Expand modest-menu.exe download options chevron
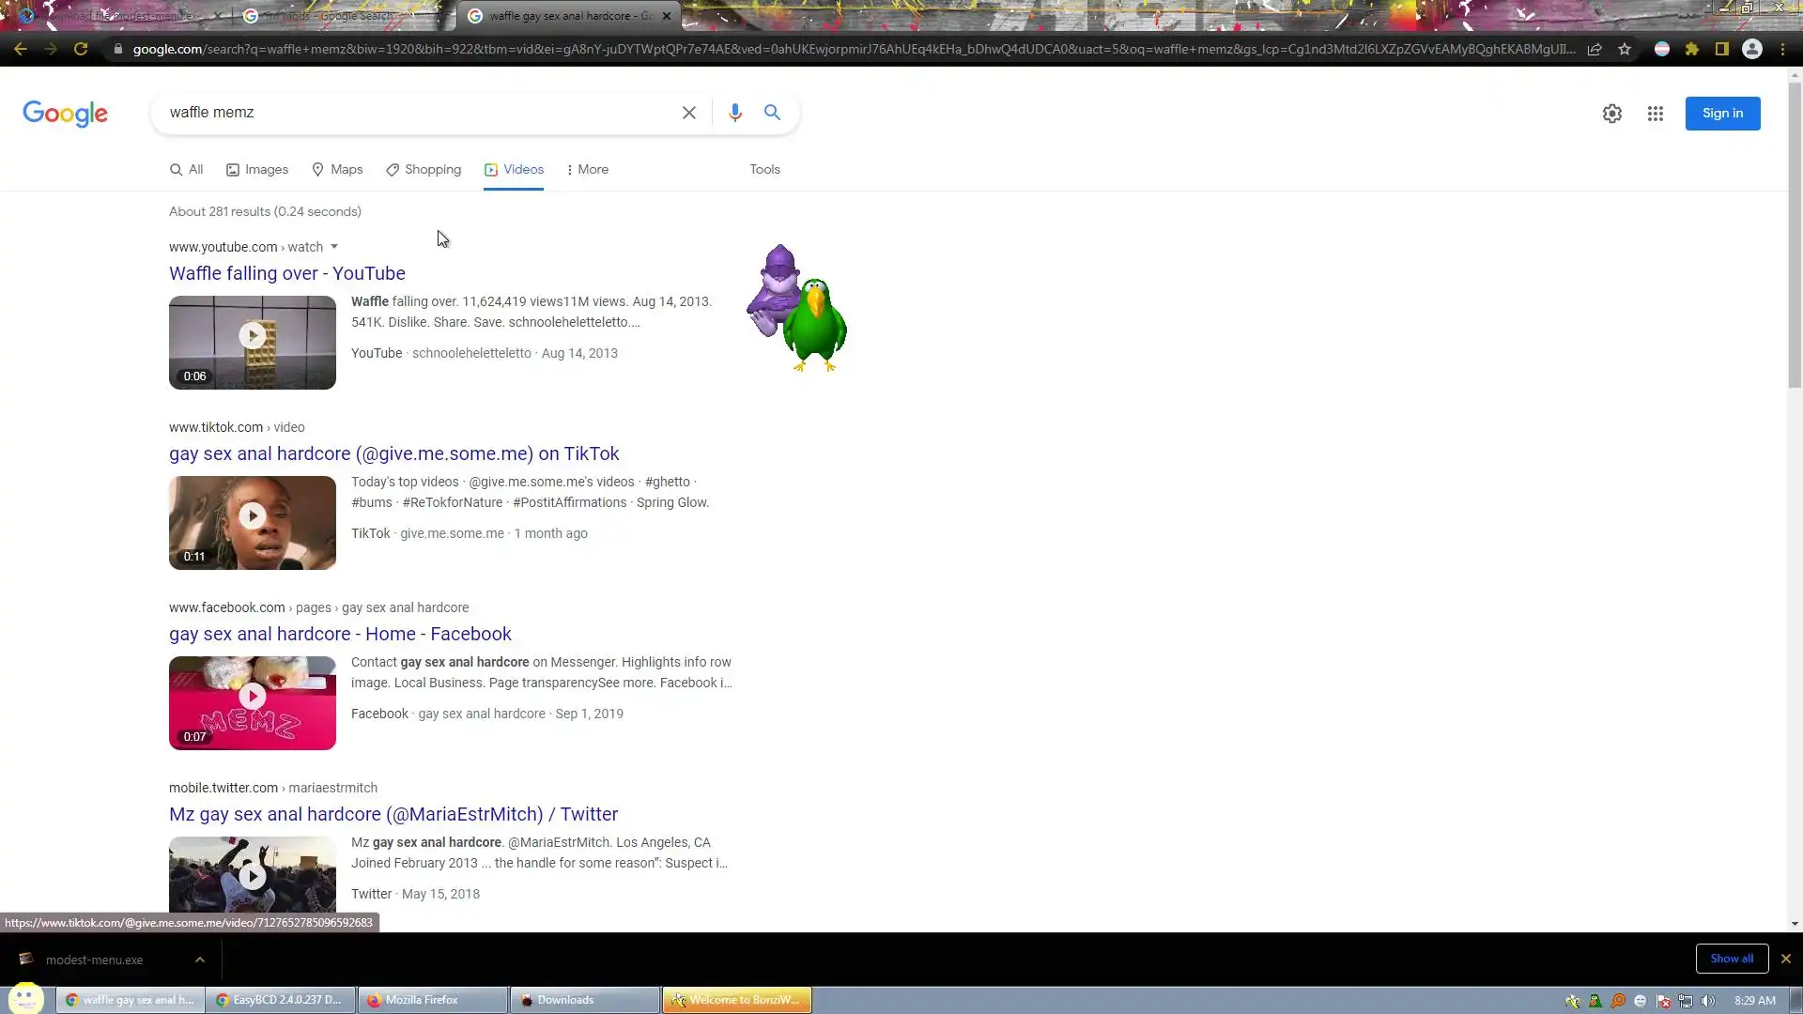Image resolution: width=1803 pixels, height=1014 pixels. [199, 960]
